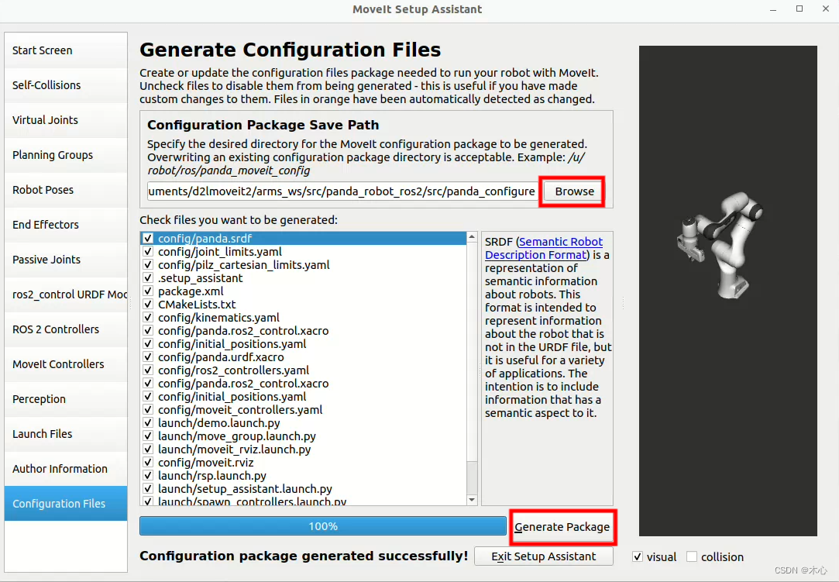Open Robot Poses step

[66, 190]
